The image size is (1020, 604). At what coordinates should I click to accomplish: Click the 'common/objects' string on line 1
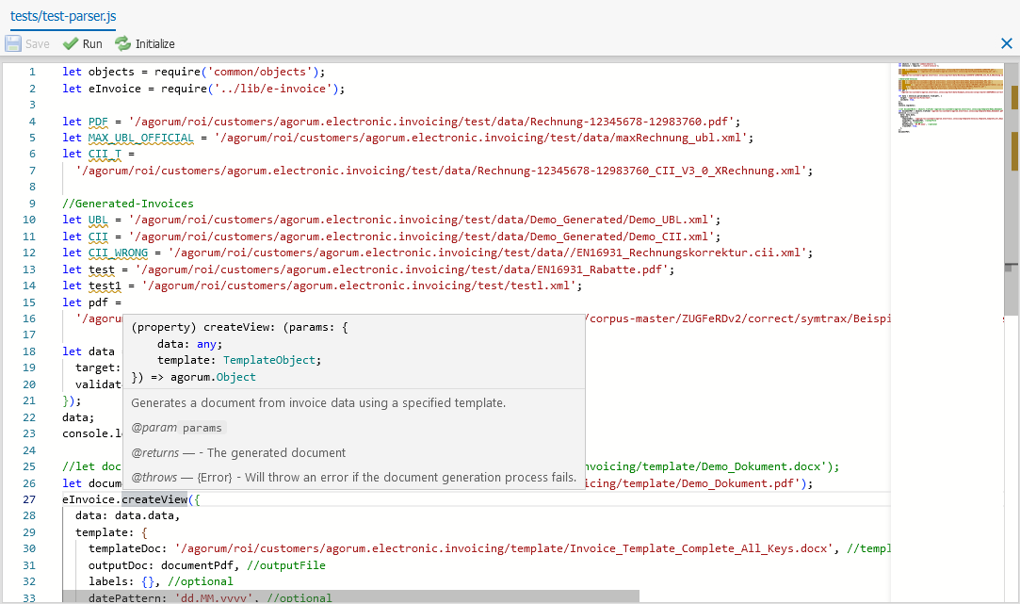point(260,72)
